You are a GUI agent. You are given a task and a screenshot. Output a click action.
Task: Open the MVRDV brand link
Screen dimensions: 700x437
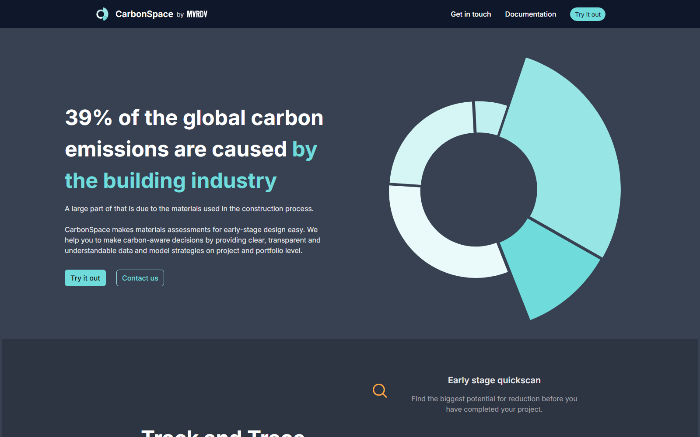pyautogui.click(x=197, y=14)
